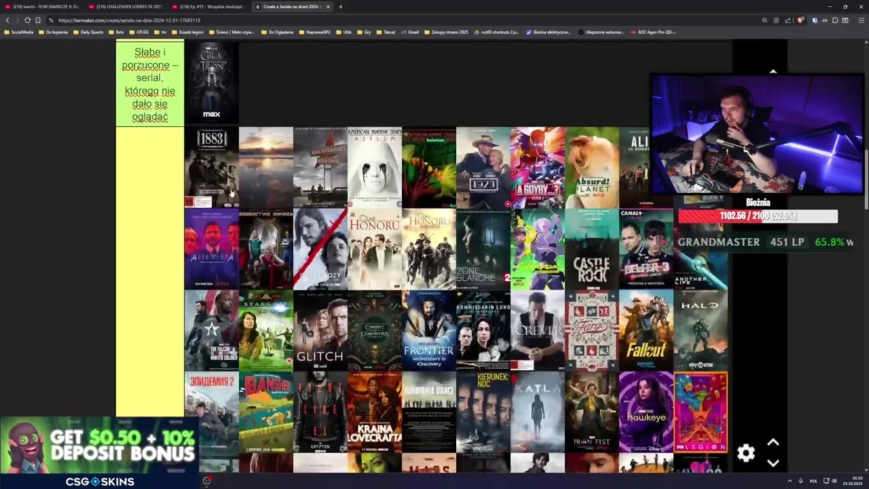Viewport: 869px width, 489px height.
Task: Open the Do Ogladania bookmarks folder
Action: click(x=277, y=32)
